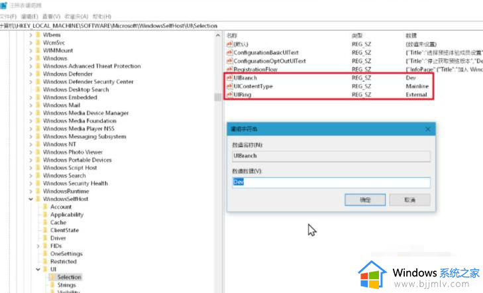Screen dimensions: 483x293
Task: Close the Edit String dialog
Action: (x=428, y=129)
